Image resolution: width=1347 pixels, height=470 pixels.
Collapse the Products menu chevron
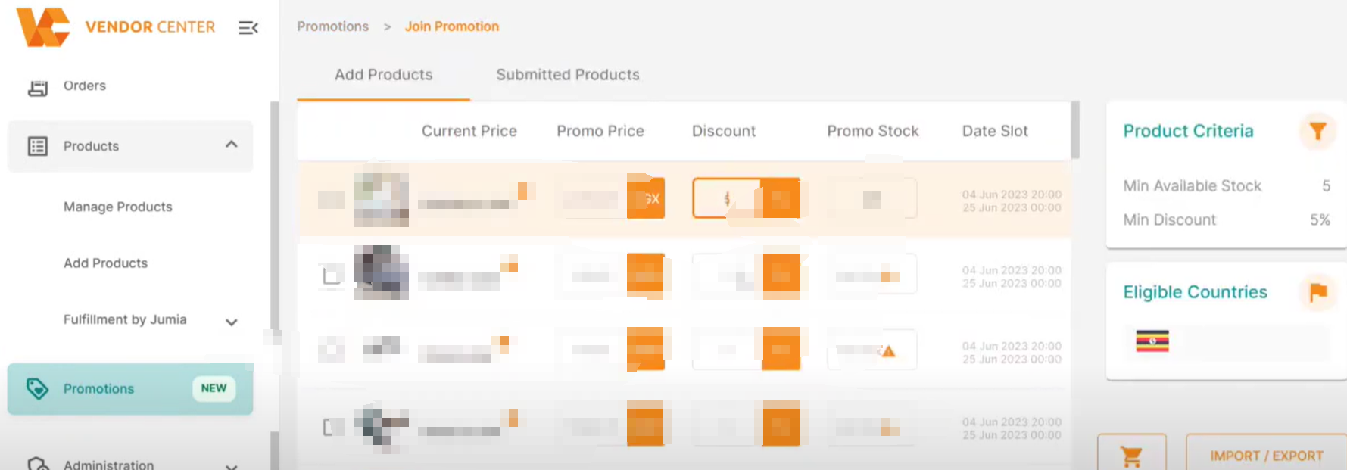(x=232, y=145)
